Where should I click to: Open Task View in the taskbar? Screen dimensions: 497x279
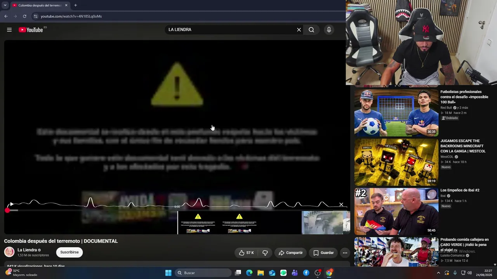pos(238,273)
